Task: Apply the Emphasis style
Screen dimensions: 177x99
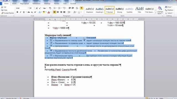Action: coord(90,10)
